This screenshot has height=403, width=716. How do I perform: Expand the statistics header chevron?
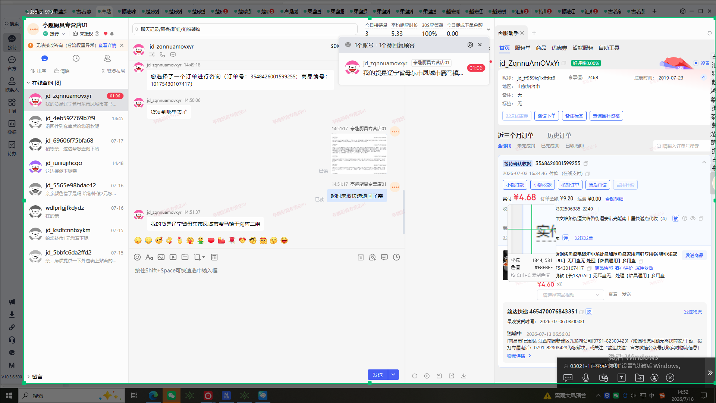click(x=489, y=29)
